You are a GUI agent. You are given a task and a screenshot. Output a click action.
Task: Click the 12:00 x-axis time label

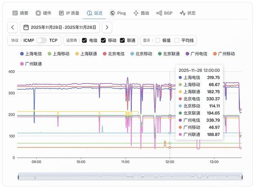[x=170, y=162]
